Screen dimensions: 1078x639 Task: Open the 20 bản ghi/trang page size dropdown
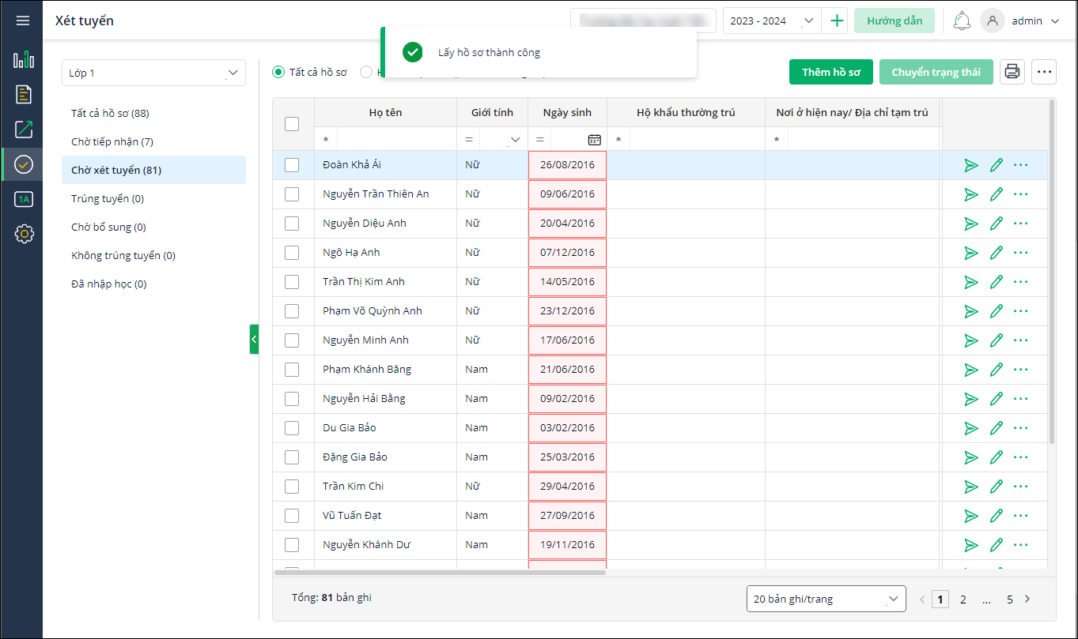826,599
